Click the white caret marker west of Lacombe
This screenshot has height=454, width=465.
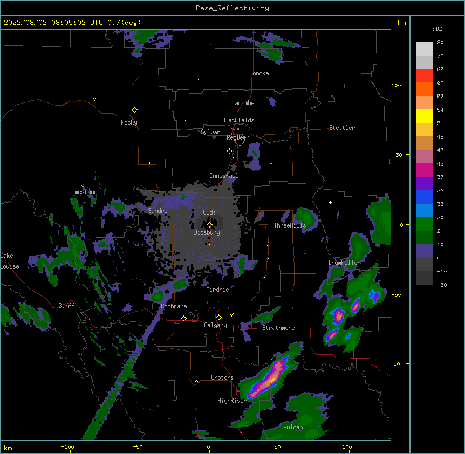(x=214, y=106)
